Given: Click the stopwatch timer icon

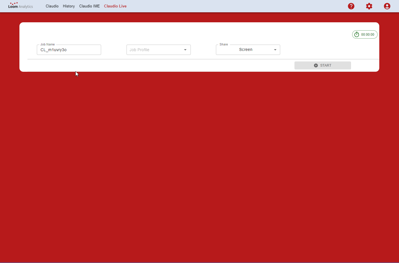Looking at the screenshot, I should coord(356,34).
